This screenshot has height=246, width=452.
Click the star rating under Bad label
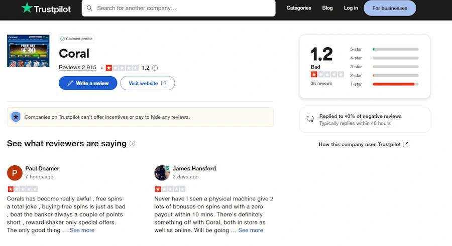click(x=327, y=75)
